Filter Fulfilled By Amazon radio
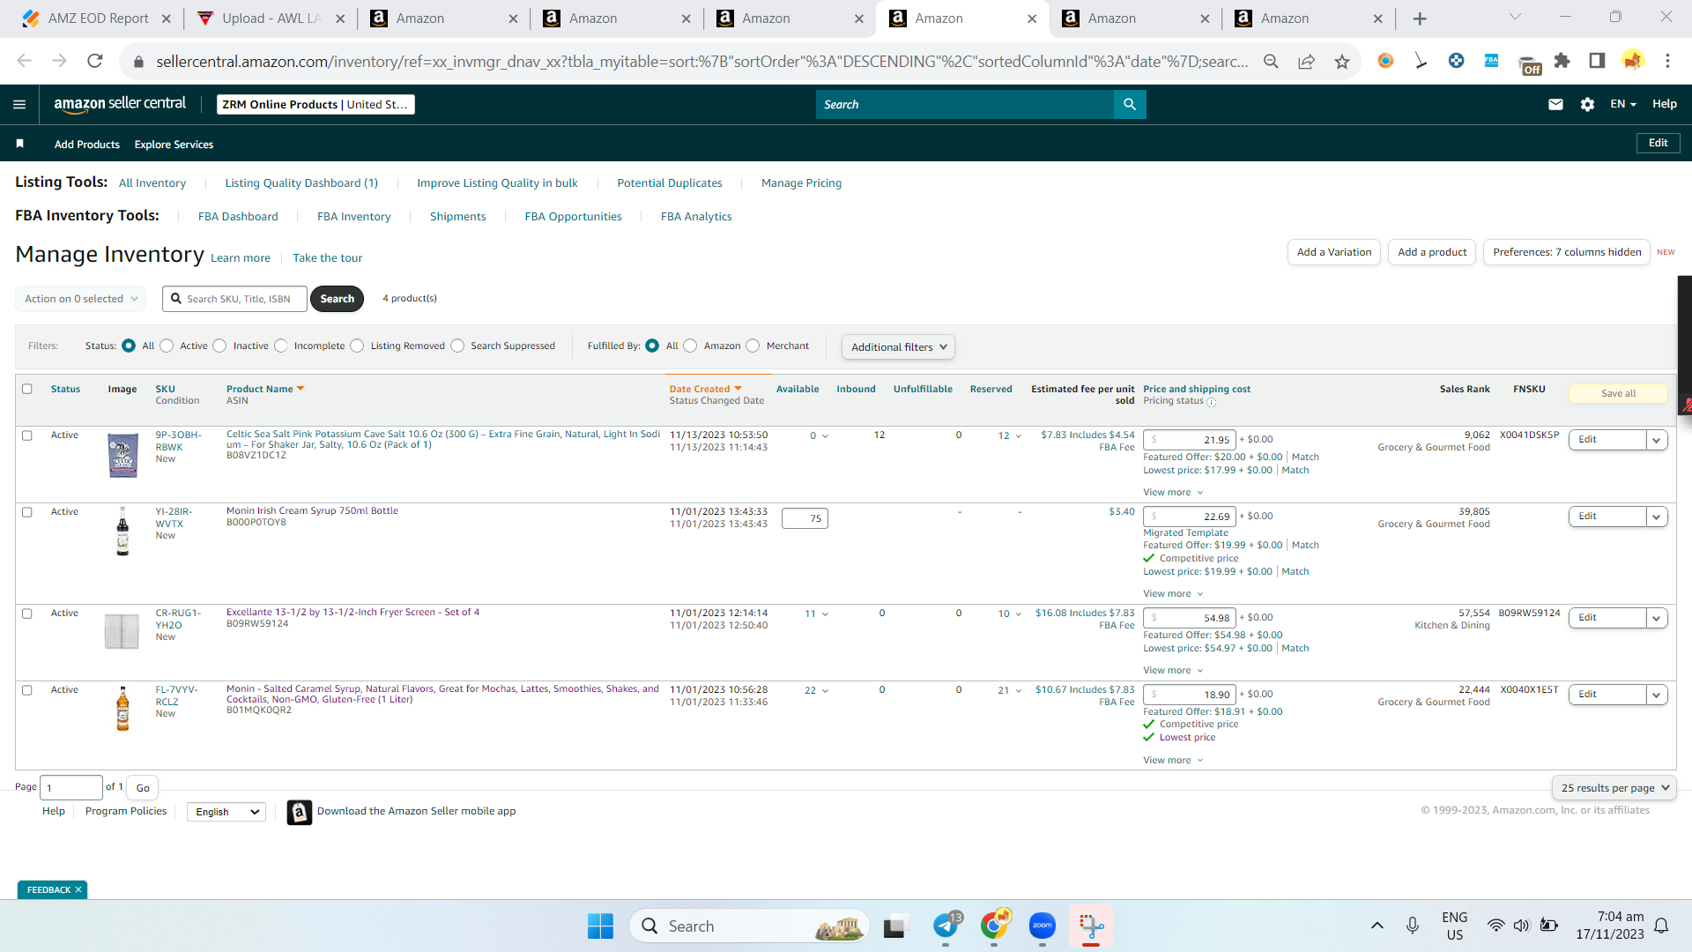This screenshot has height=952, width=1692. [690, 346]
